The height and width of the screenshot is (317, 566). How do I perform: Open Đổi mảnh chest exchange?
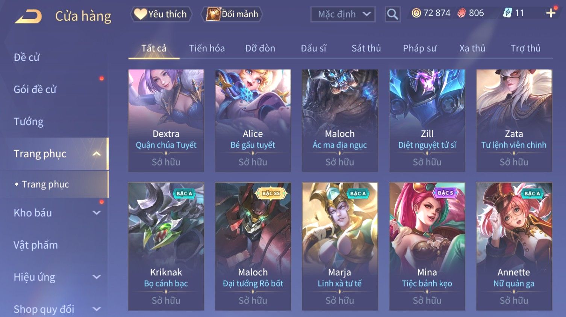pos(232,14)
